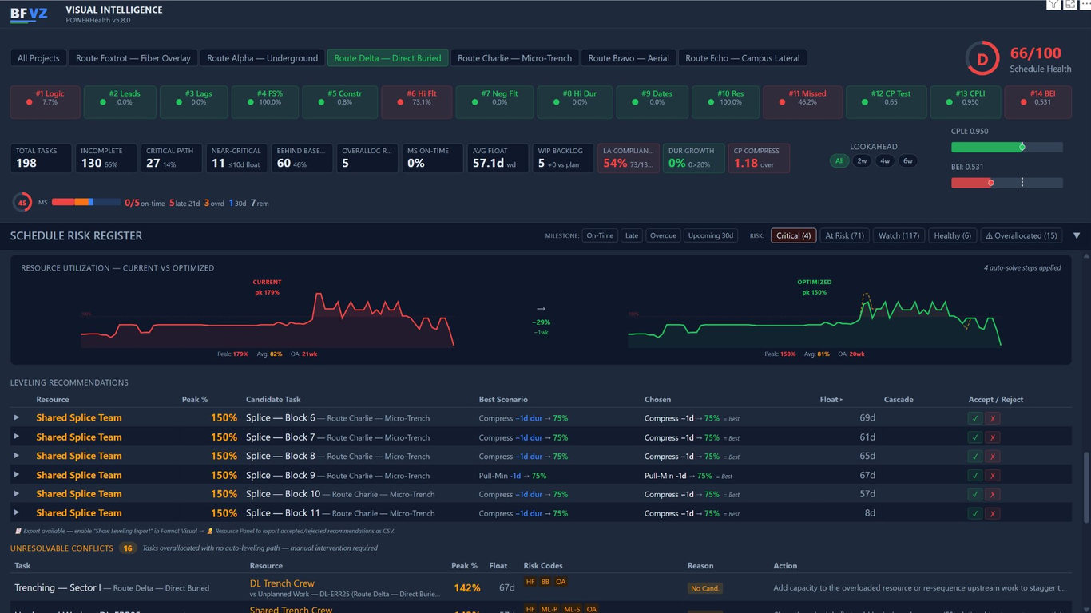Open focus mode icon in visual header
The height and width of the screenshot is (613, 1091).
1070,5
